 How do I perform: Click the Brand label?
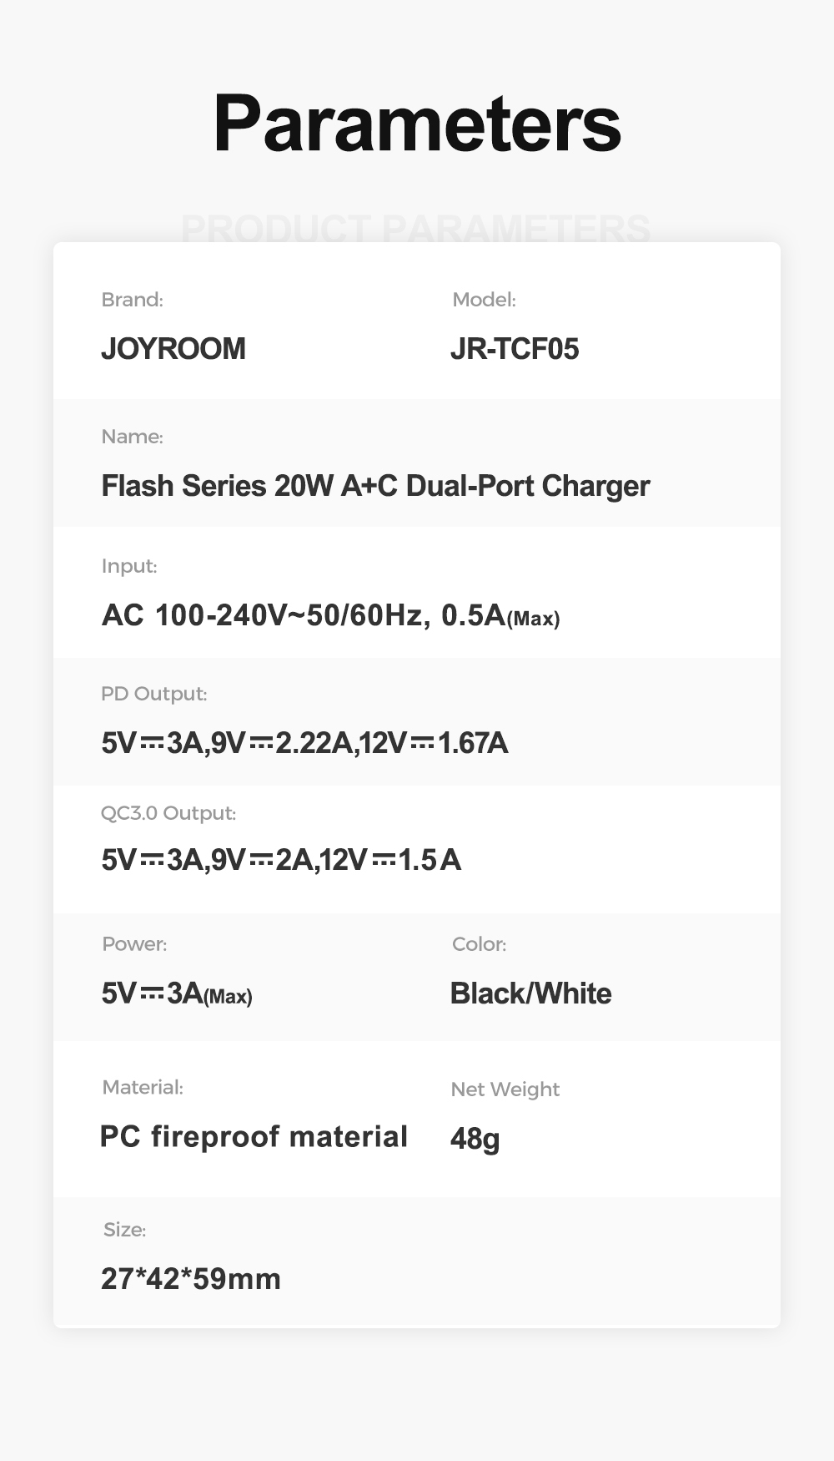pos(132,300)
